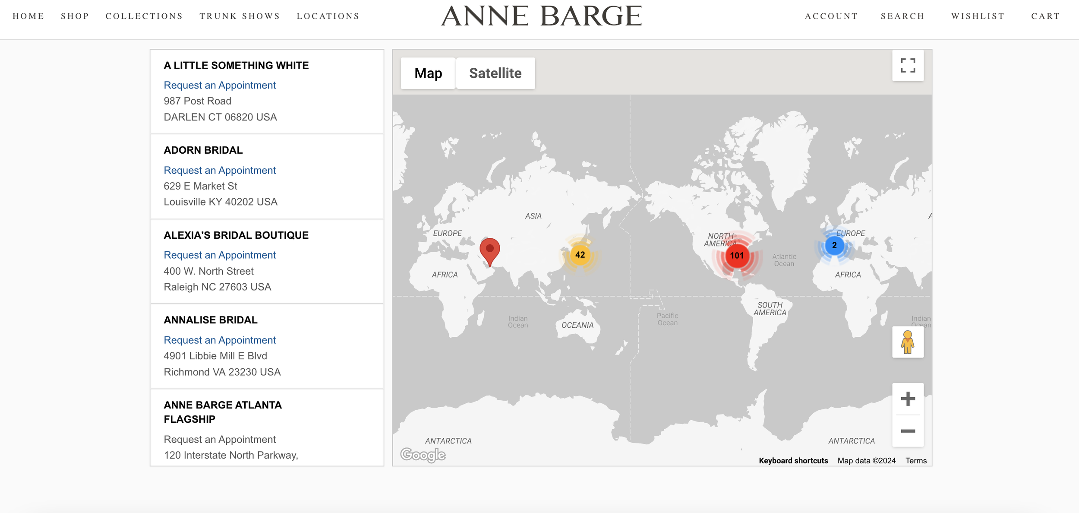This screenshot has height=513, width=1079.
Task: Open the Shop navigation item
Action: point(75,16)
